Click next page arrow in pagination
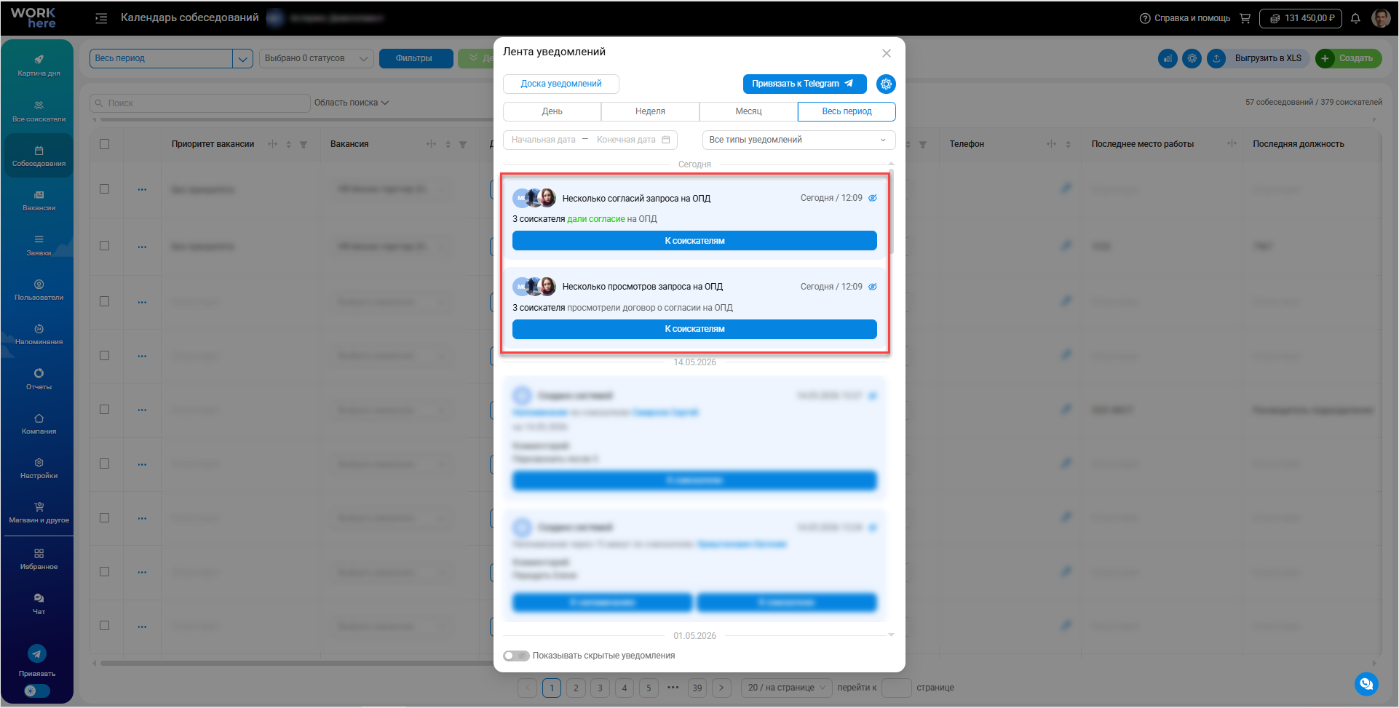Screen dimensions: 1399x708 [721, 688]
